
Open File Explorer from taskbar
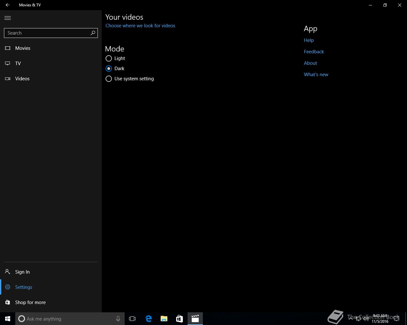tap(164, 319)
